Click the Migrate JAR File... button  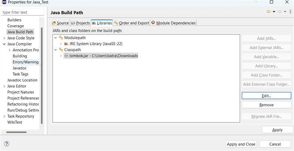pos(266,117)
